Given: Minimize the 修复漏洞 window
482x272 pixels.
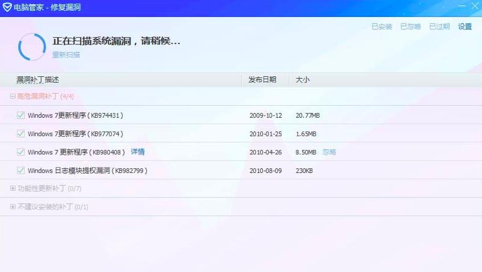Looking at the screenshot, I should tap(462, 6).
